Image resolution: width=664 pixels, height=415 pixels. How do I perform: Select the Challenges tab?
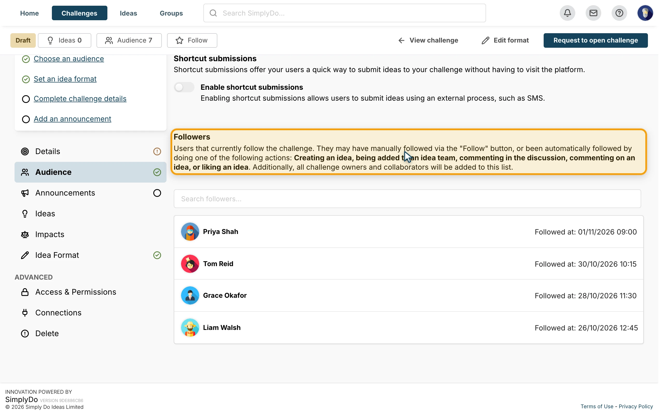[79, 13]
